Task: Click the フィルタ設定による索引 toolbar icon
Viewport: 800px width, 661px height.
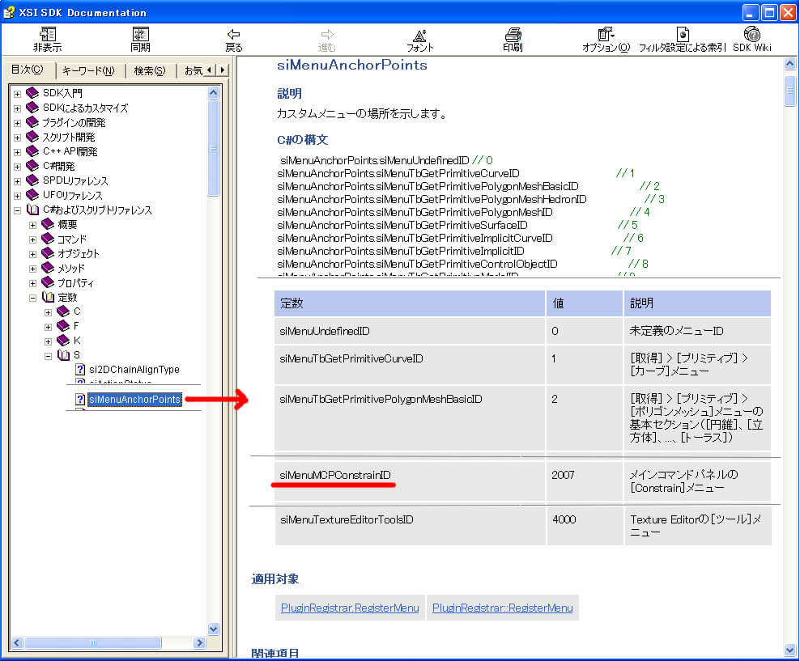Action: tap(682, 34)
